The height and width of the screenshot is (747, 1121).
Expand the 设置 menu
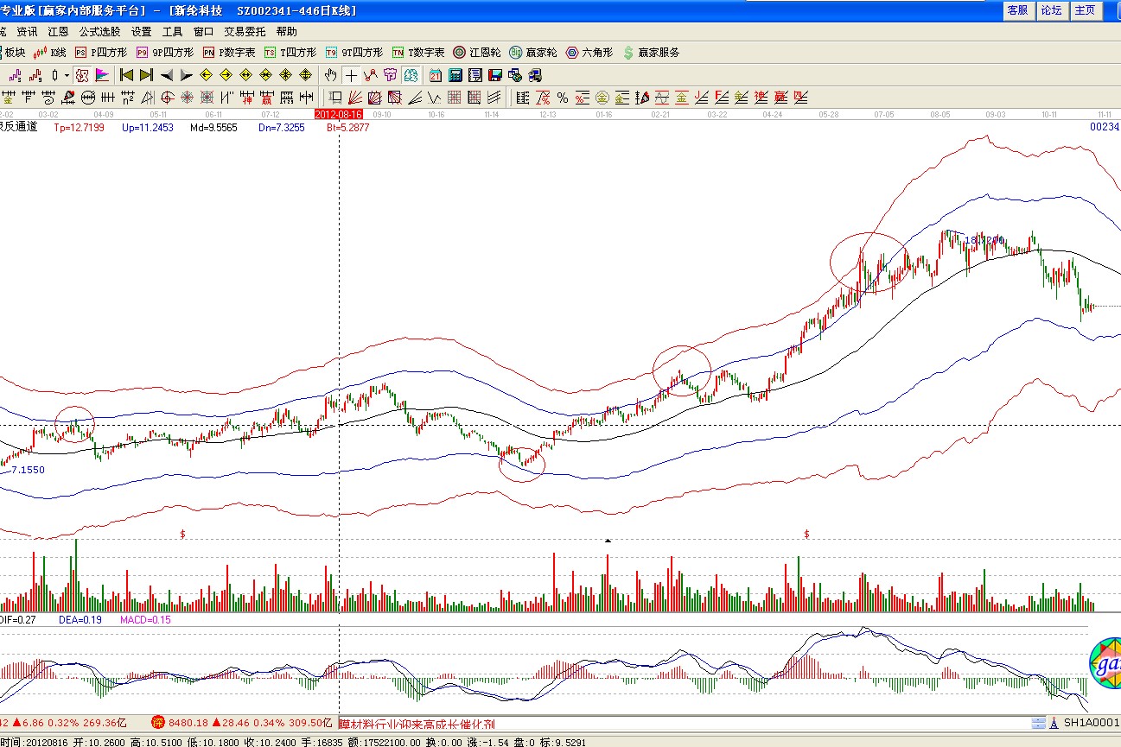coord(141,31)
